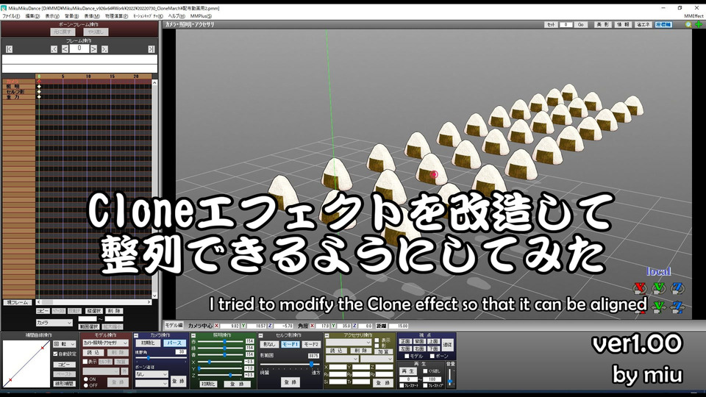This screenshot has height=397, width=706.
Task: Toggle 自動設定 checkbox in interpolation panel
Action: (x=55, y=354)
